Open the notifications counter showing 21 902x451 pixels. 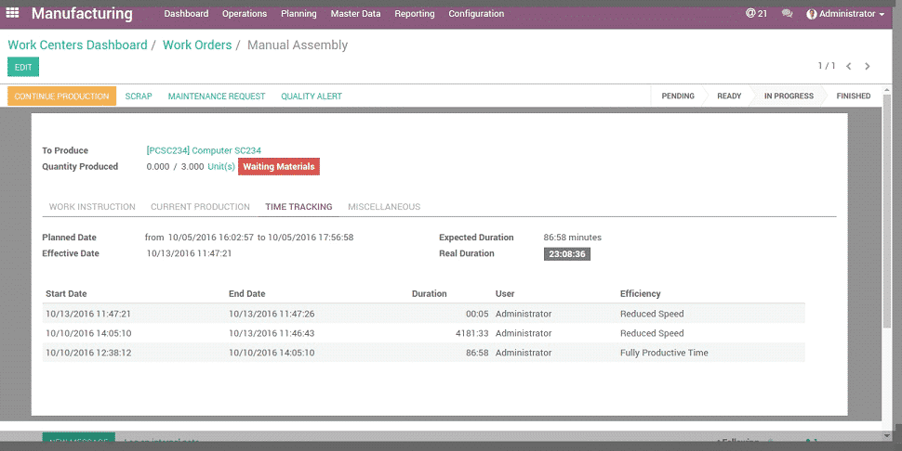(756, 14)
